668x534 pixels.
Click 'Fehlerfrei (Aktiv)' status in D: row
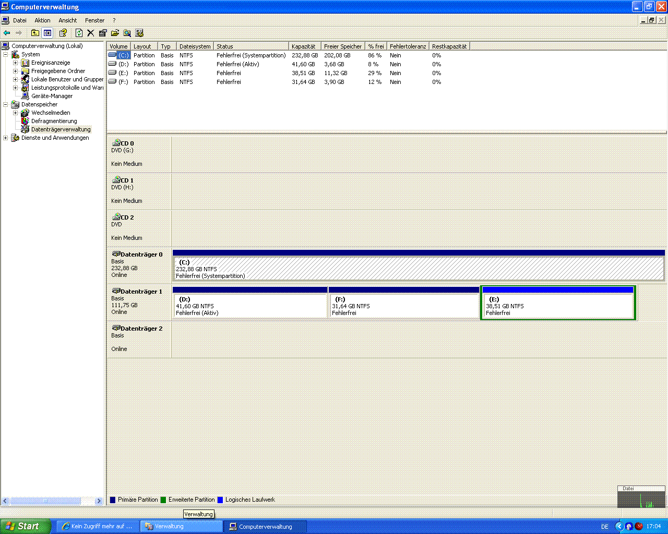pyautogui.click(x=237, y=64)
